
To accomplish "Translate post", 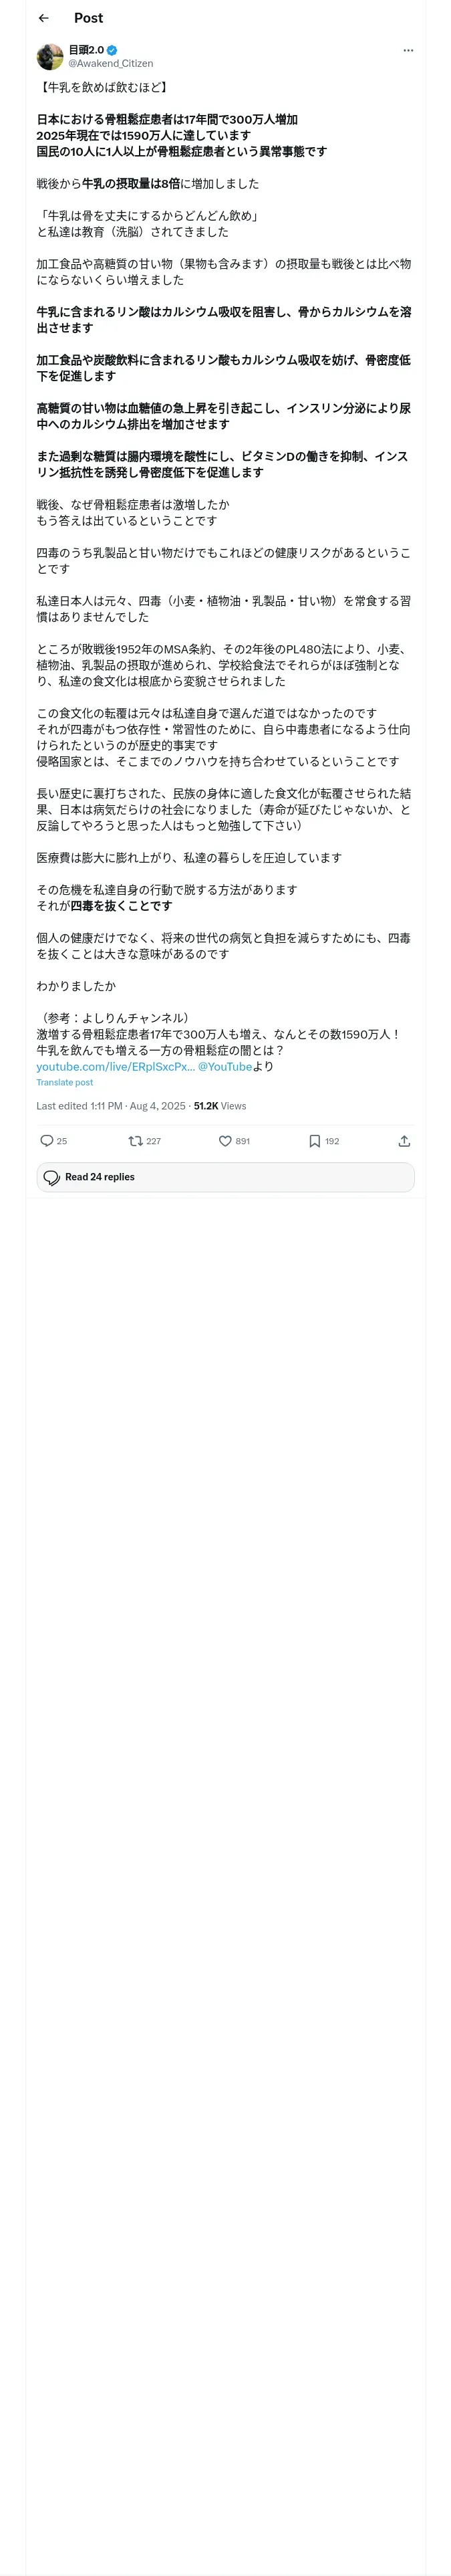I will tap(64, 1082).
